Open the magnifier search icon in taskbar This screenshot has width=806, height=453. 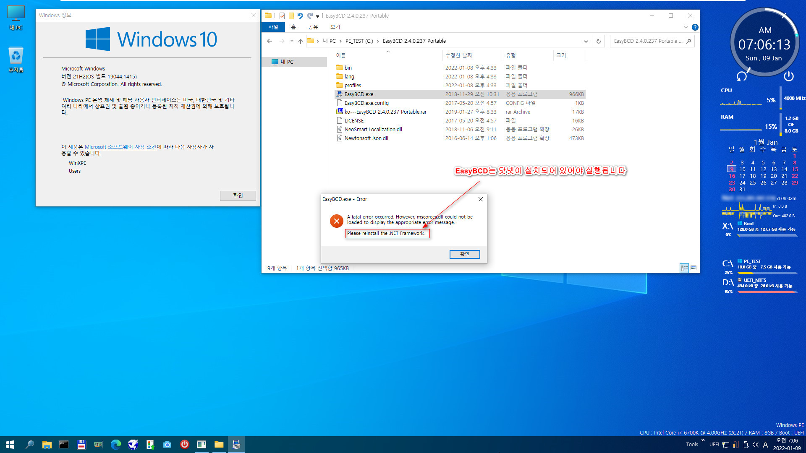(x=30, y=445)
